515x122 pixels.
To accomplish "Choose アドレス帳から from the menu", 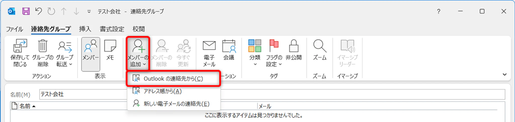I will [x=162, y=91].
